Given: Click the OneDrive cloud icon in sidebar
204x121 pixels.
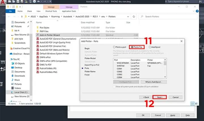Looking at the screenshot, I should coord(11,54).
